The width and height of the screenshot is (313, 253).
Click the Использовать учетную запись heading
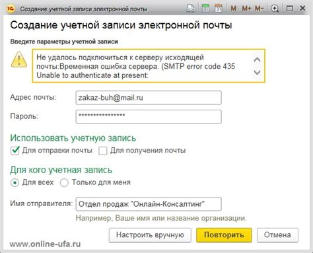pyautogui.click(x=73, y=138)
